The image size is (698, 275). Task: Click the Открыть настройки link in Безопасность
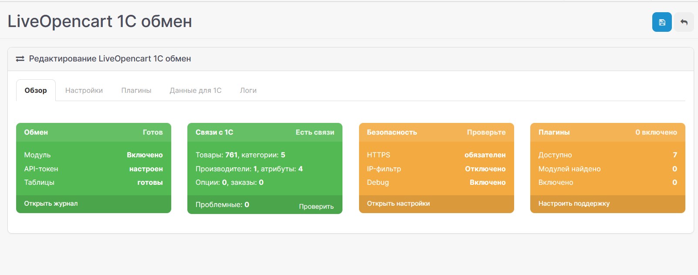(398, 204)
